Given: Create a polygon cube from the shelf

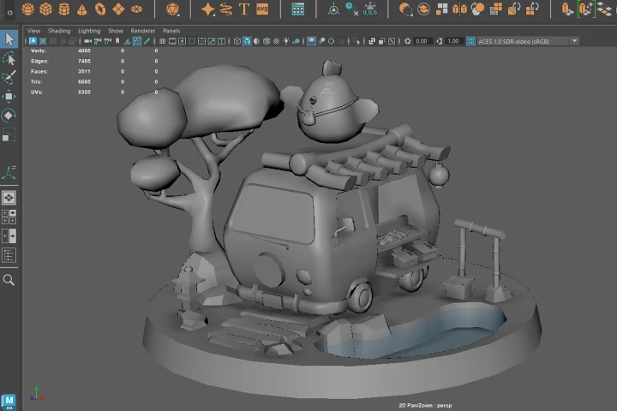Looking at the screenshot, I should pyautogui.click(x=46, y=9).
